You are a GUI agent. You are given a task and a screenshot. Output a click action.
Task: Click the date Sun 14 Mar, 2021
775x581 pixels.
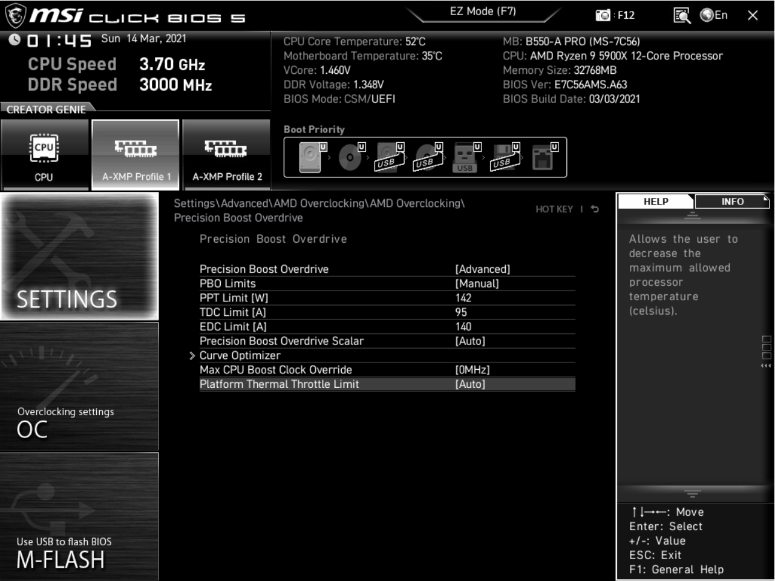click(143, 39)
